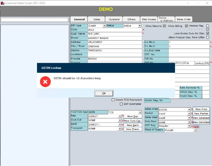Enable the Partner Tag checkbox
This screenshot has width=212, height=166.
(208, 26)
